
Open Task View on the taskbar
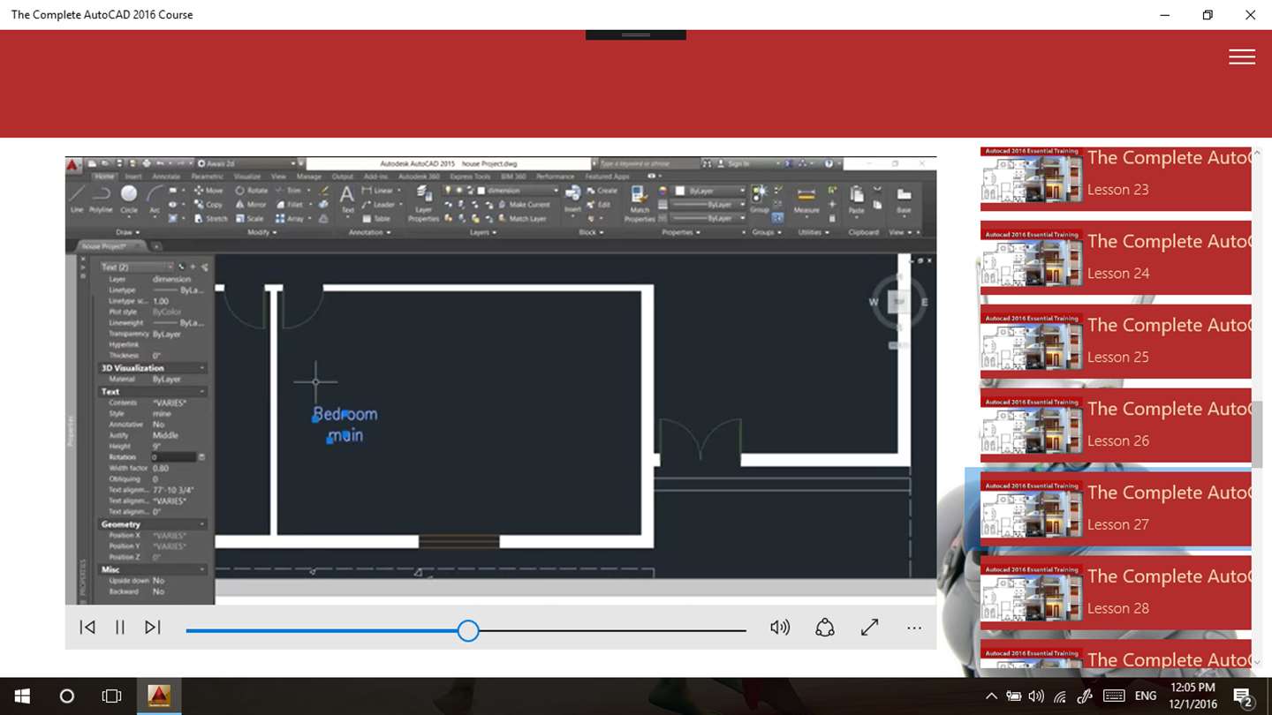(x=111, y=696)
